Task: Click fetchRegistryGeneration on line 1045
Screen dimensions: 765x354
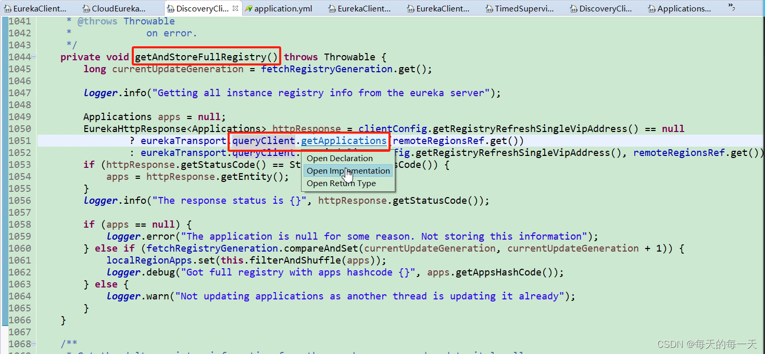Action: [x=327, y=69]
